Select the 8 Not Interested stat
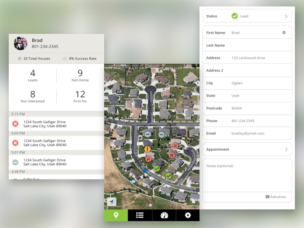 (x=33, y=97)
